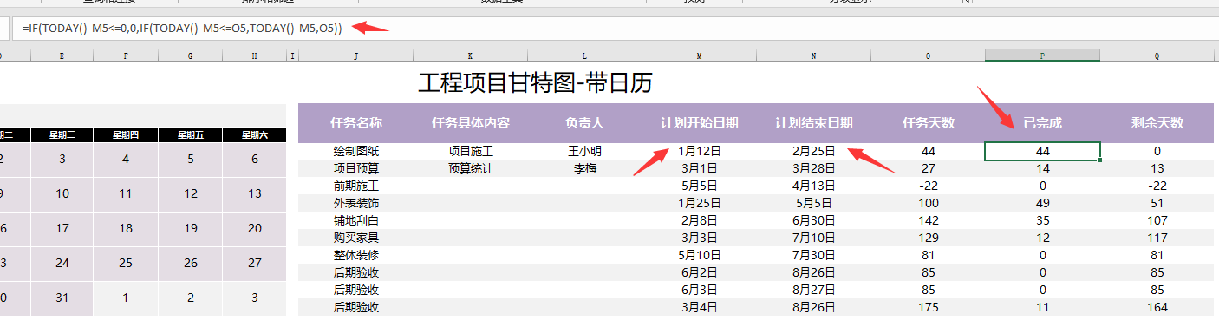The width and height of the screenshot is (1219, 327).
Task: Select the 外表装饰 task cell
Action: point(356,203)
